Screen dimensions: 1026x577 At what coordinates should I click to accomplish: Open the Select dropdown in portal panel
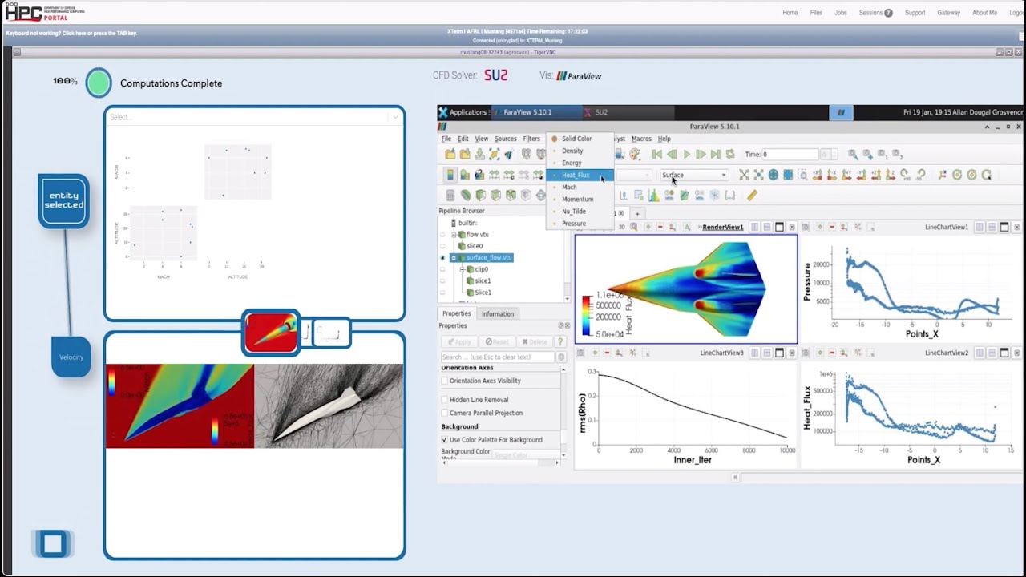point(254,117)
